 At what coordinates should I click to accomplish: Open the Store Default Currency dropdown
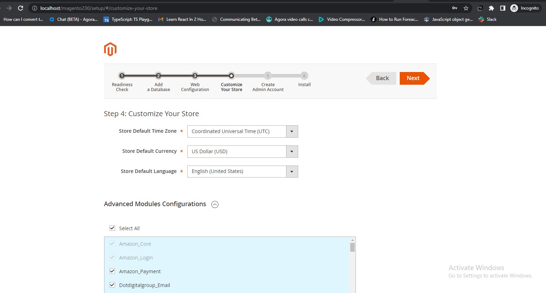pos(291,151)
